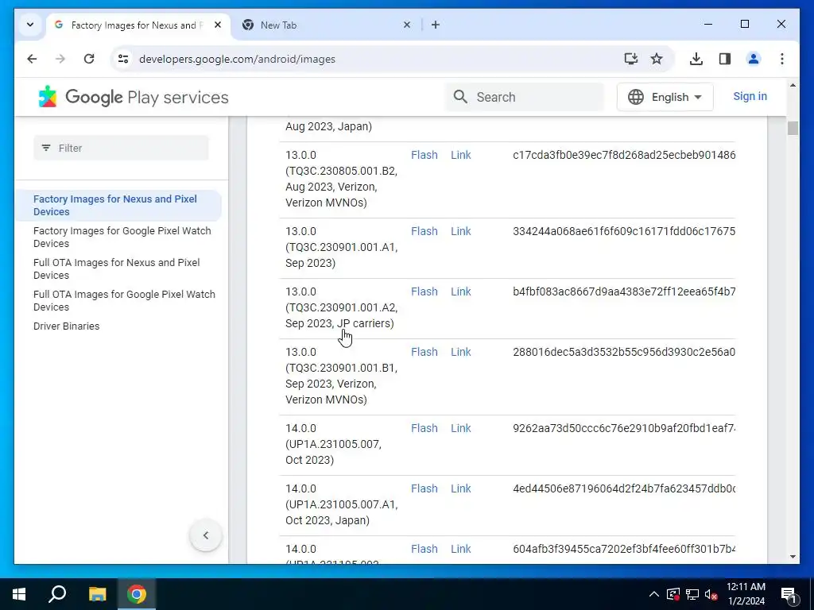This screenshot has height=610, width=814.
Task: Click Flash for TQ3C.230805.001.B2 Verizon build
Action: [424, 155]
